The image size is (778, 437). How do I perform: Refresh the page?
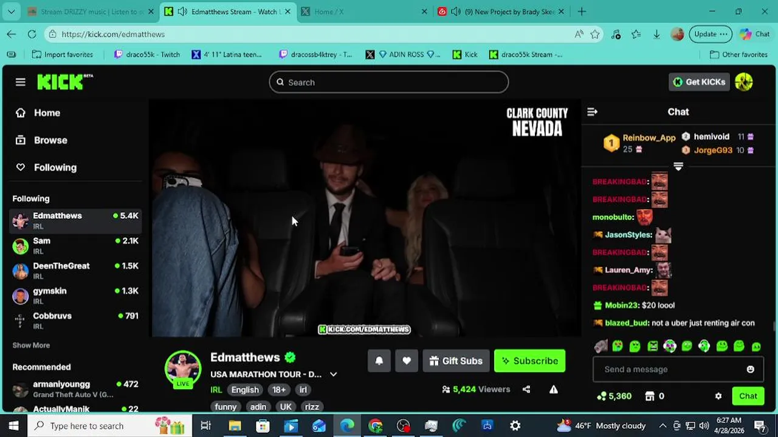click(32, 34)
